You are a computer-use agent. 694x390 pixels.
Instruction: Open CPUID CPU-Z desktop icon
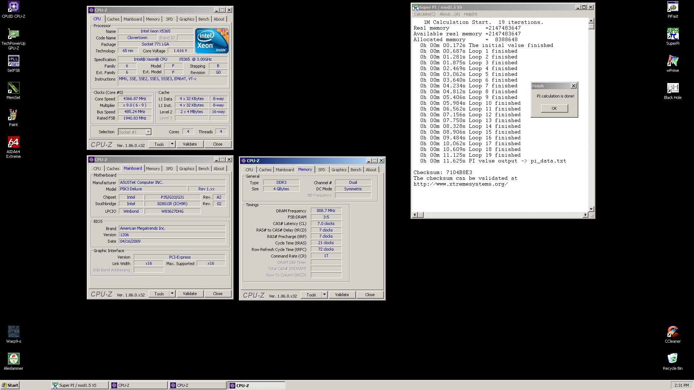click(13, 10)
